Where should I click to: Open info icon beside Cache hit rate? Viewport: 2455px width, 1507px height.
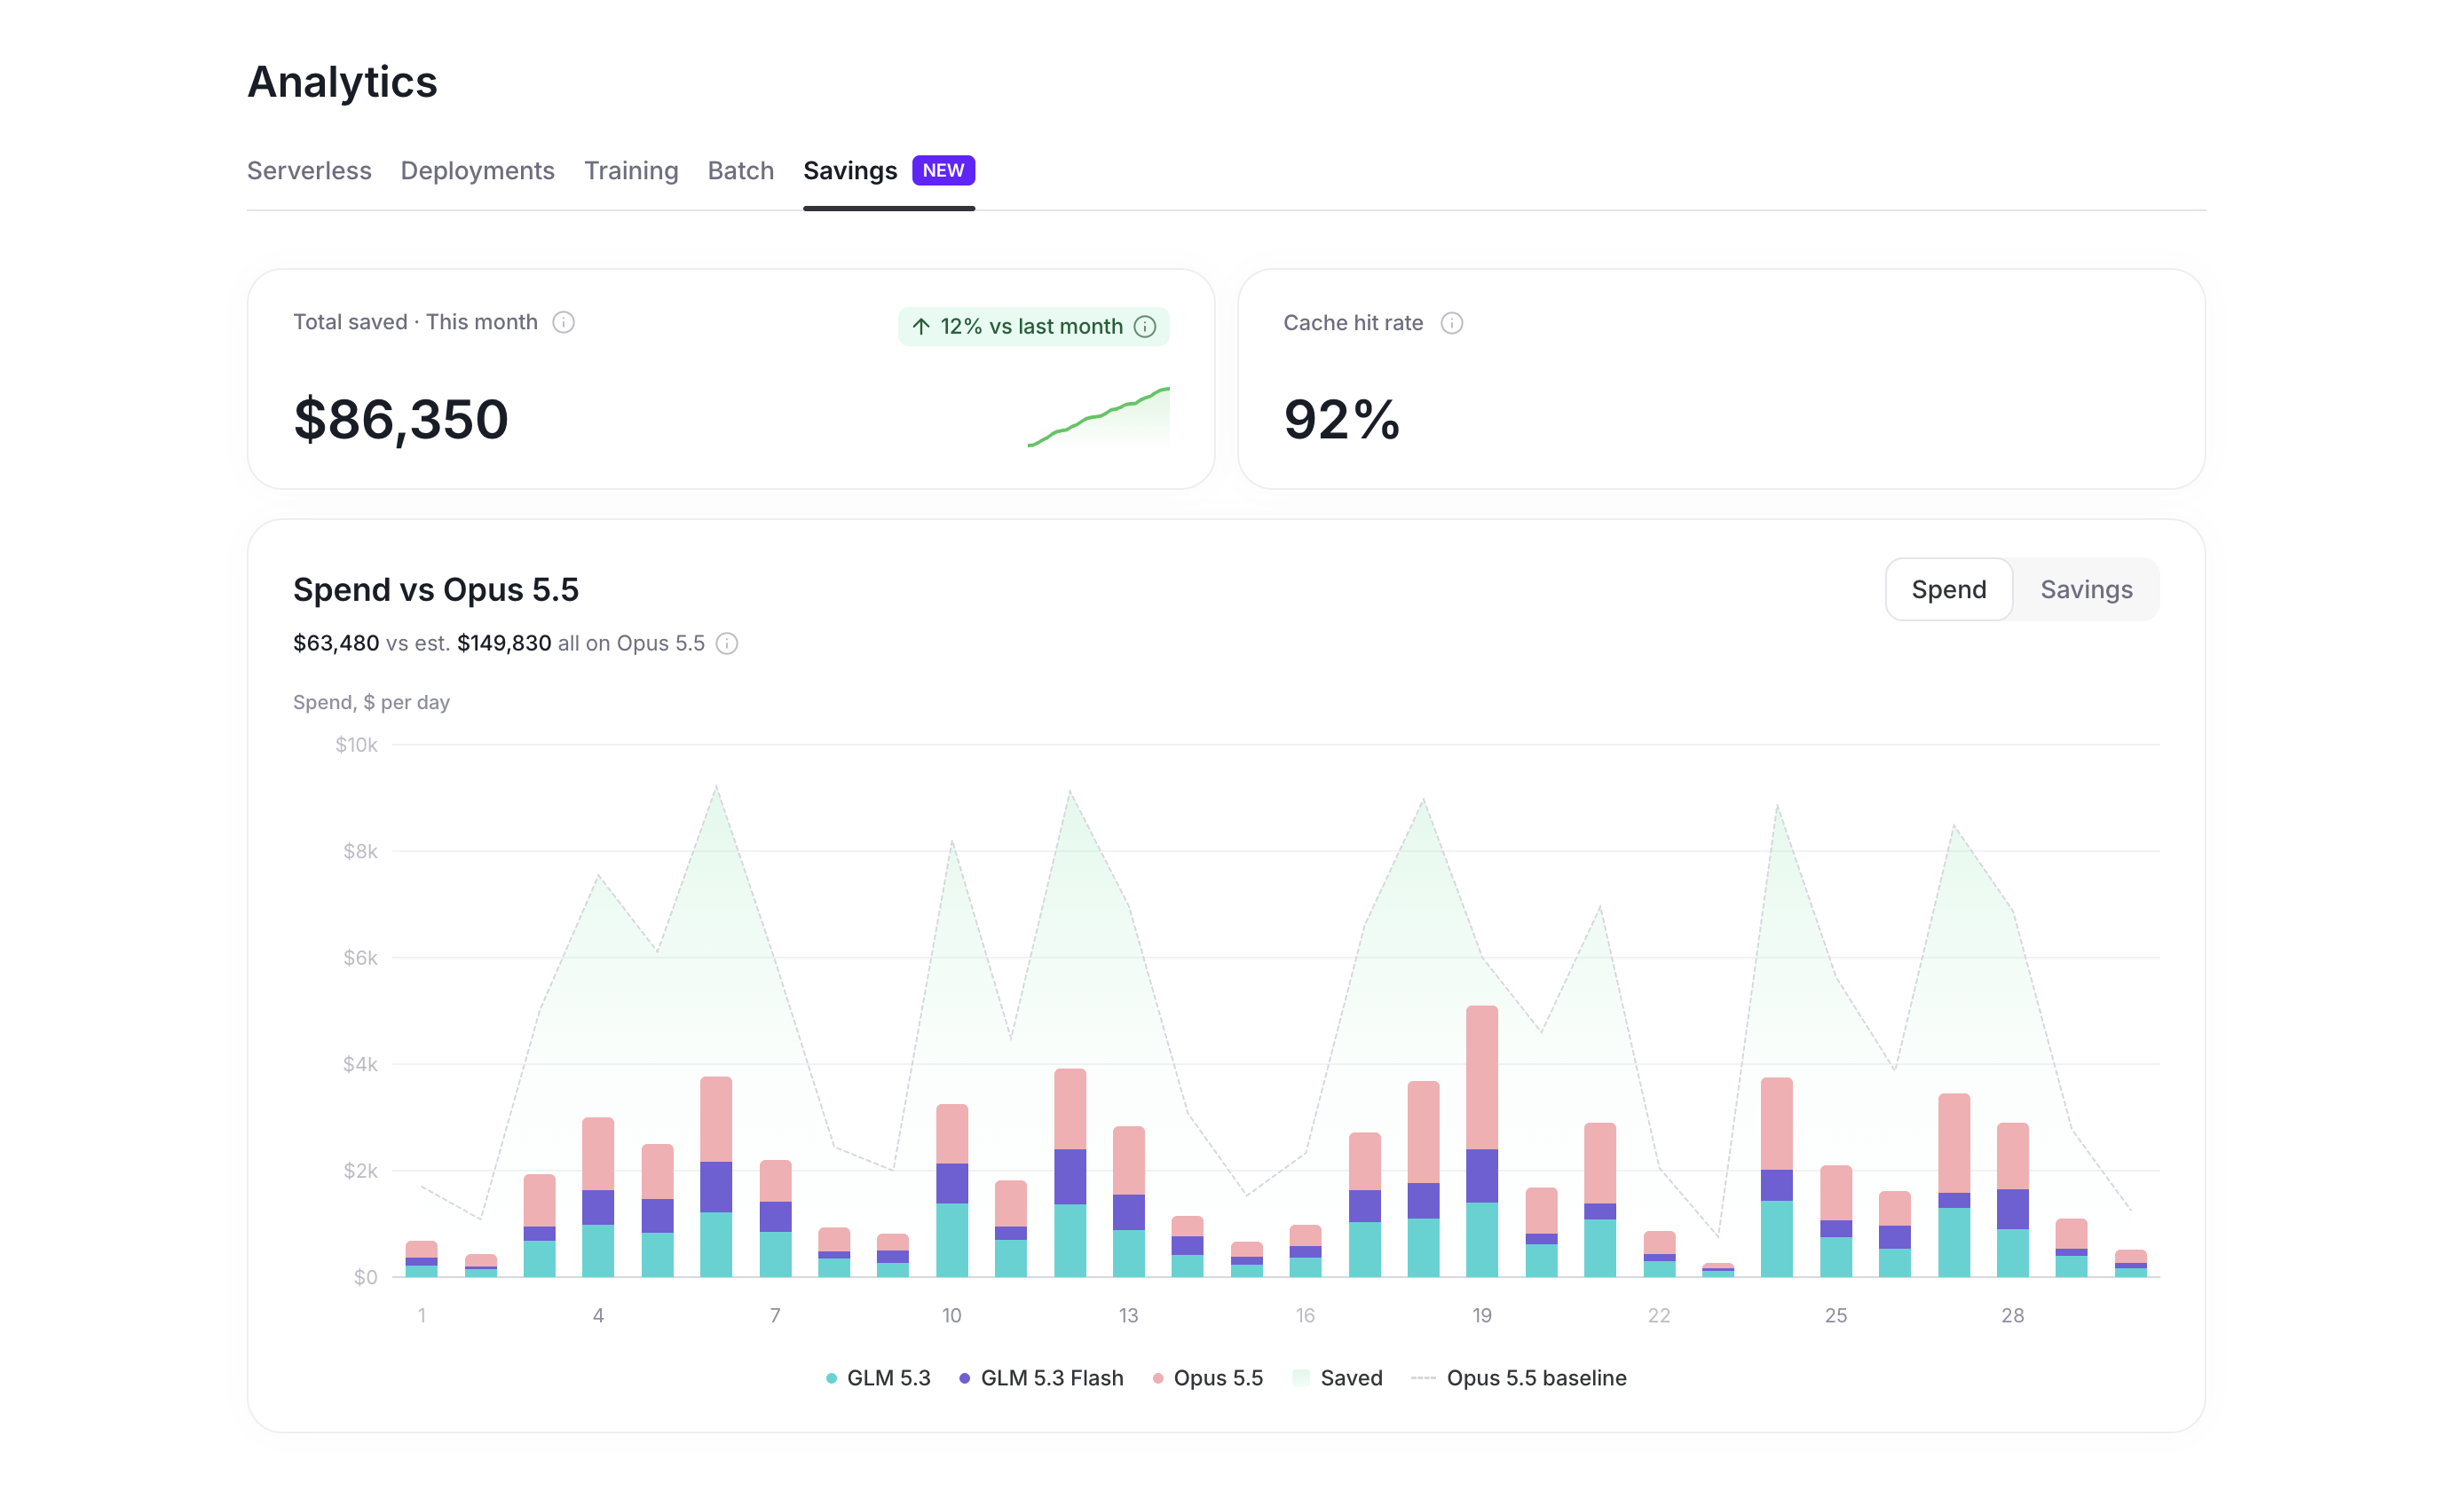[x=1451, y=323]
